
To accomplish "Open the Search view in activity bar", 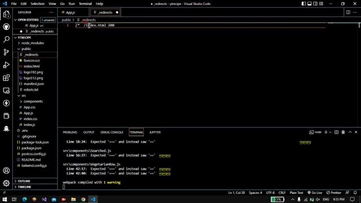I will [x=6, y=39].
